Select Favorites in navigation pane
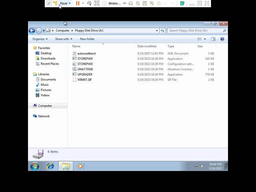Image resolution: width=256 pixels, height=192 pixels. pyautogui.click(x=44, y=48)
